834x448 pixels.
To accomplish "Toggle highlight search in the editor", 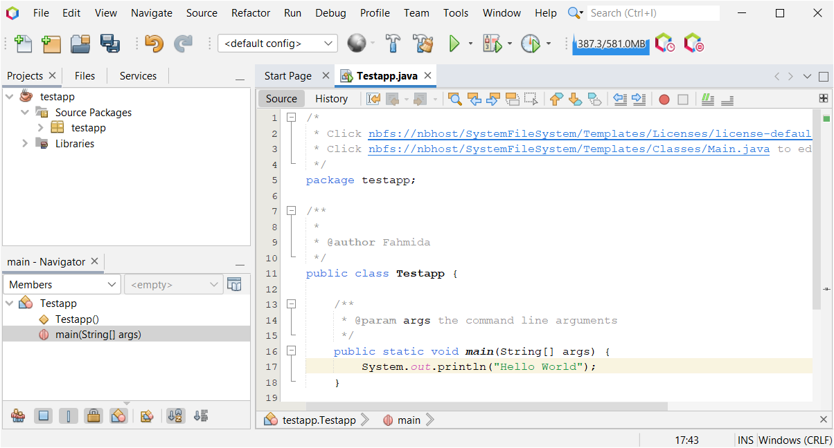I will [x=512, y=99].
